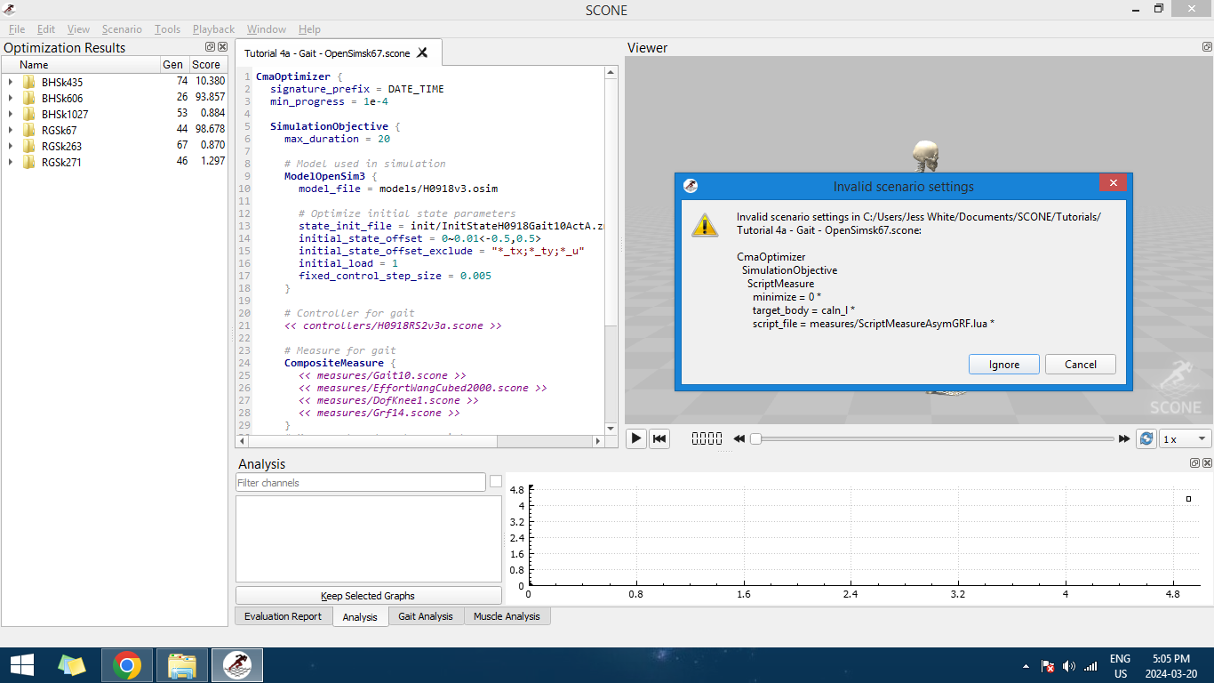
Task: Expand the RGSk271 results folder
Action: [x=11, y=162]
